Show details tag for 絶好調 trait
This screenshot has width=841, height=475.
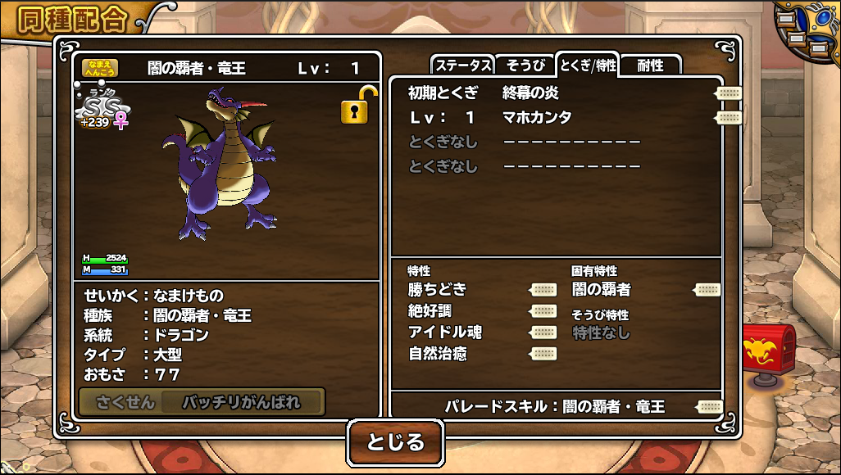point(543,311)
